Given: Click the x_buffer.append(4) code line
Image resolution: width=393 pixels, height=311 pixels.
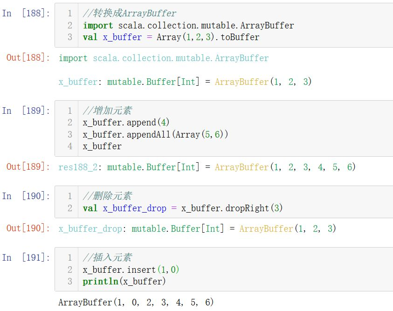Looking at the screenshot, I should pos(126,123).
